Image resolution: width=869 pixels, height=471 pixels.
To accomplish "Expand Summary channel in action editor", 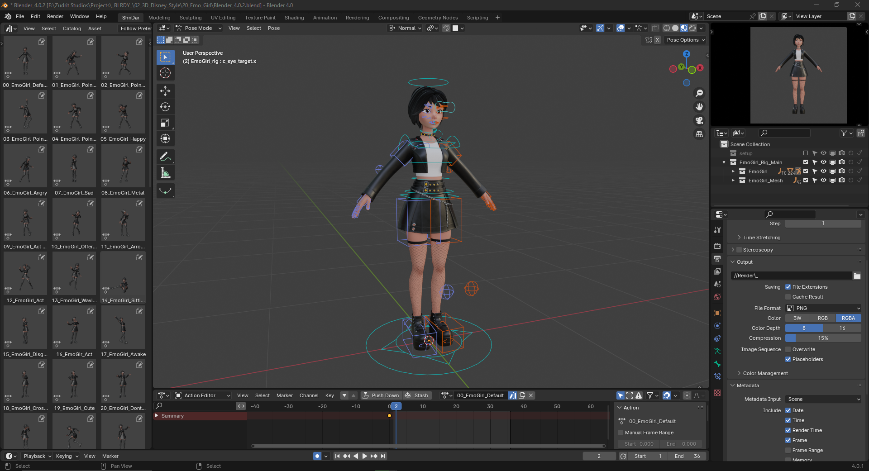I will [x=157, y=416].
